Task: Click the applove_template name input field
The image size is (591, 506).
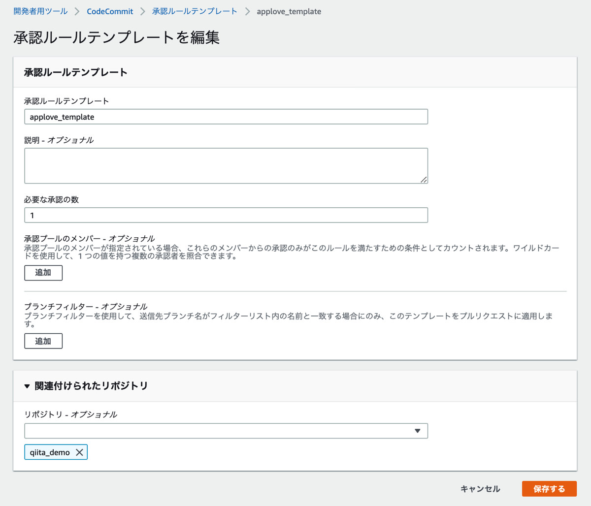Action: pyautogui.click(x=226, y=117)
